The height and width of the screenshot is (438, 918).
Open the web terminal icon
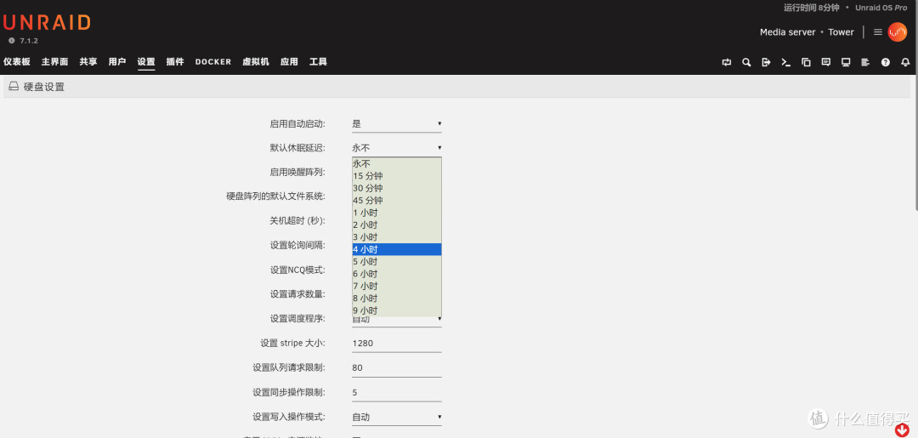click(785, 62)
